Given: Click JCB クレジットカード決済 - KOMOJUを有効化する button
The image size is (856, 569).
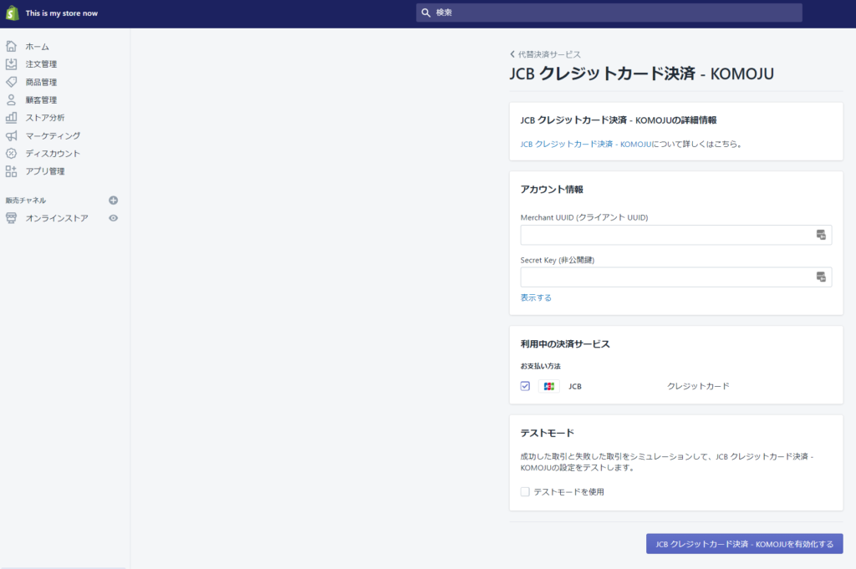Looking at the screenshot, I should (745, 544).
